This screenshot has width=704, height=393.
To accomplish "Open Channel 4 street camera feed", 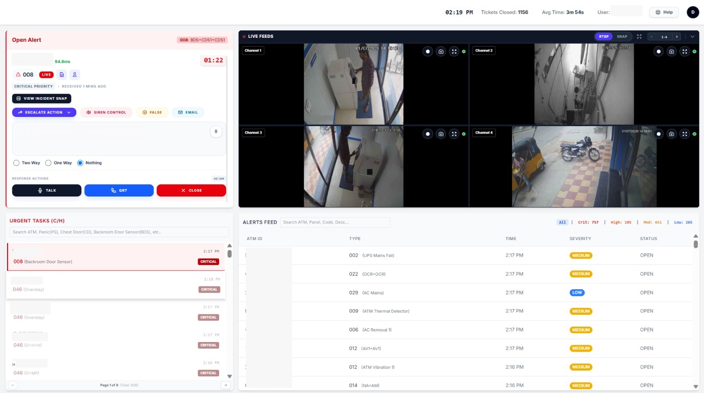I will [x=584, y=167].
